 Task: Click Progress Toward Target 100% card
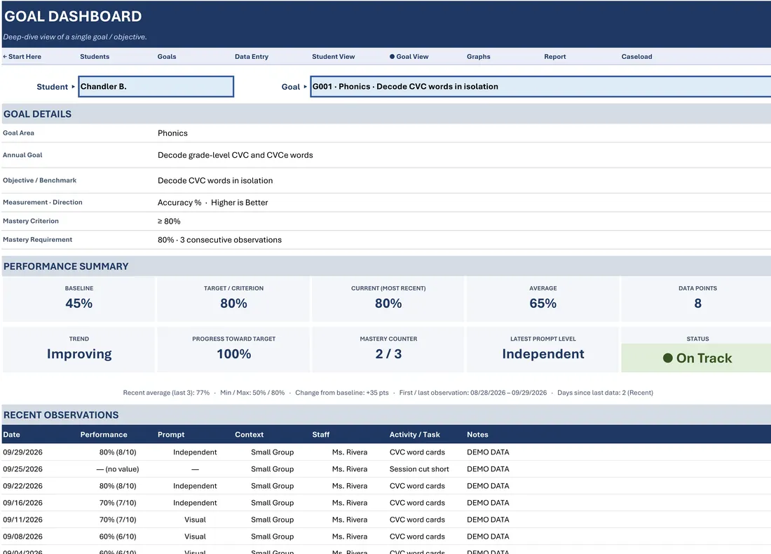click(233, 350)
